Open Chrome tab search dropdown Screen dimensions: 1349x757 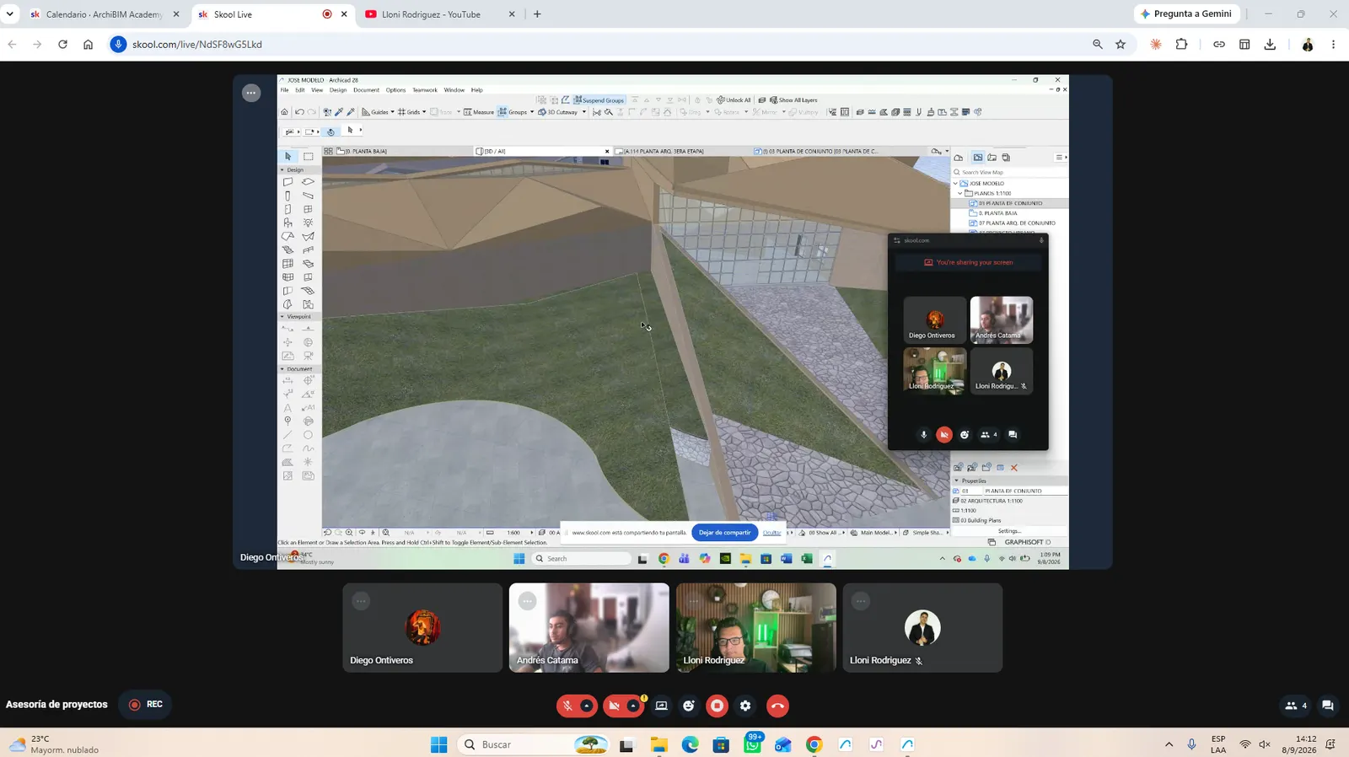pyautogui.click(x=10, y=14)
